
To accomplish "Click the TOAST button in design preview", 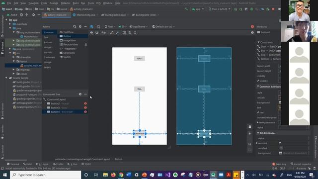I will click(140, 59).
